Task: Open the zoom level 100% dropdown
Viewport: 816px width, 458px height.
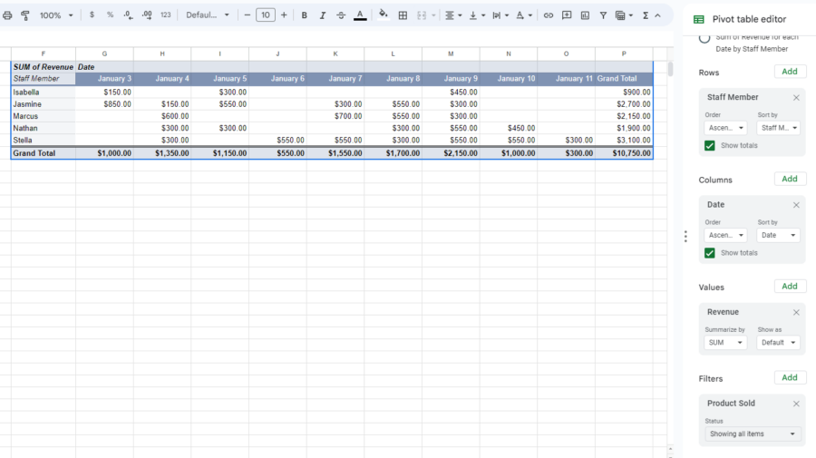Action: 56,15
